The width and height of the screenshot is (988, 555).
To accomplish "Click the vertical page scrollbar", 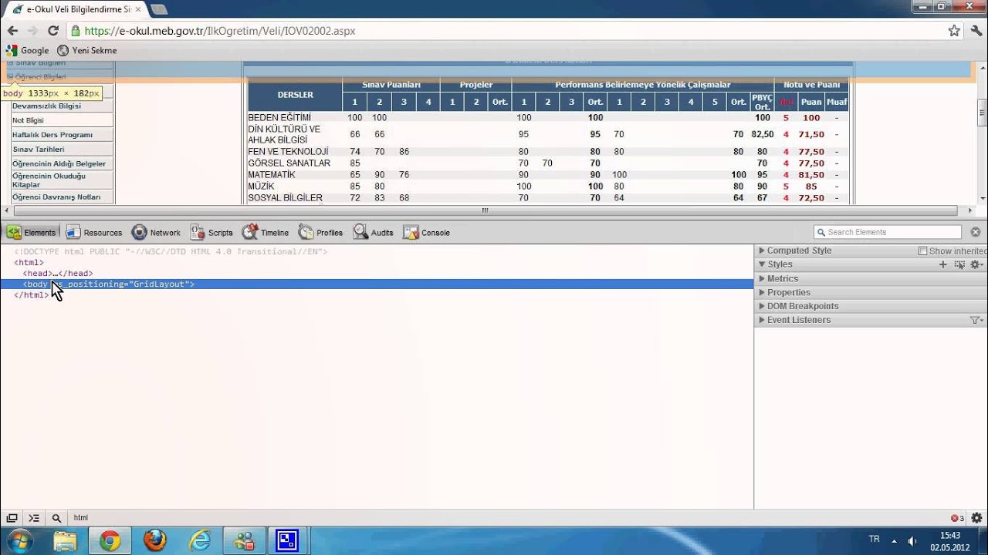I will point(982,113).
